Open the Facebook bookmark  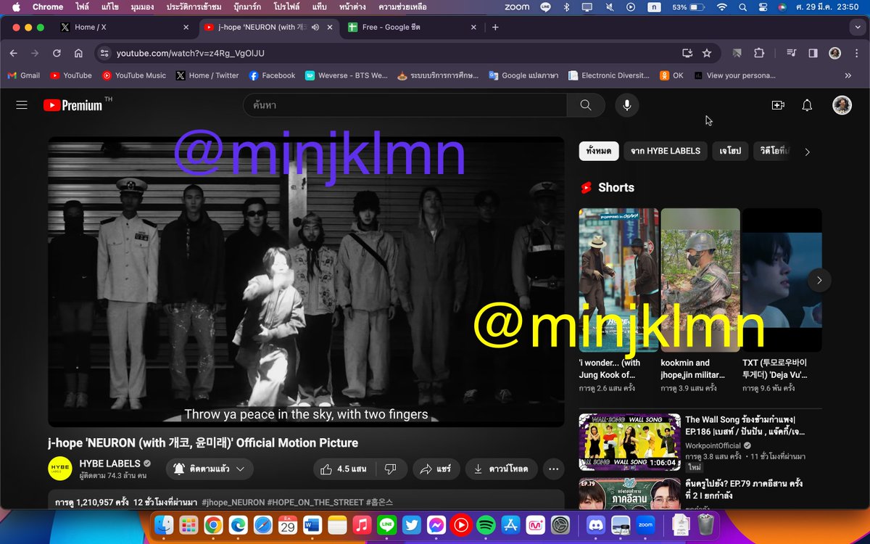click(272, 75)
